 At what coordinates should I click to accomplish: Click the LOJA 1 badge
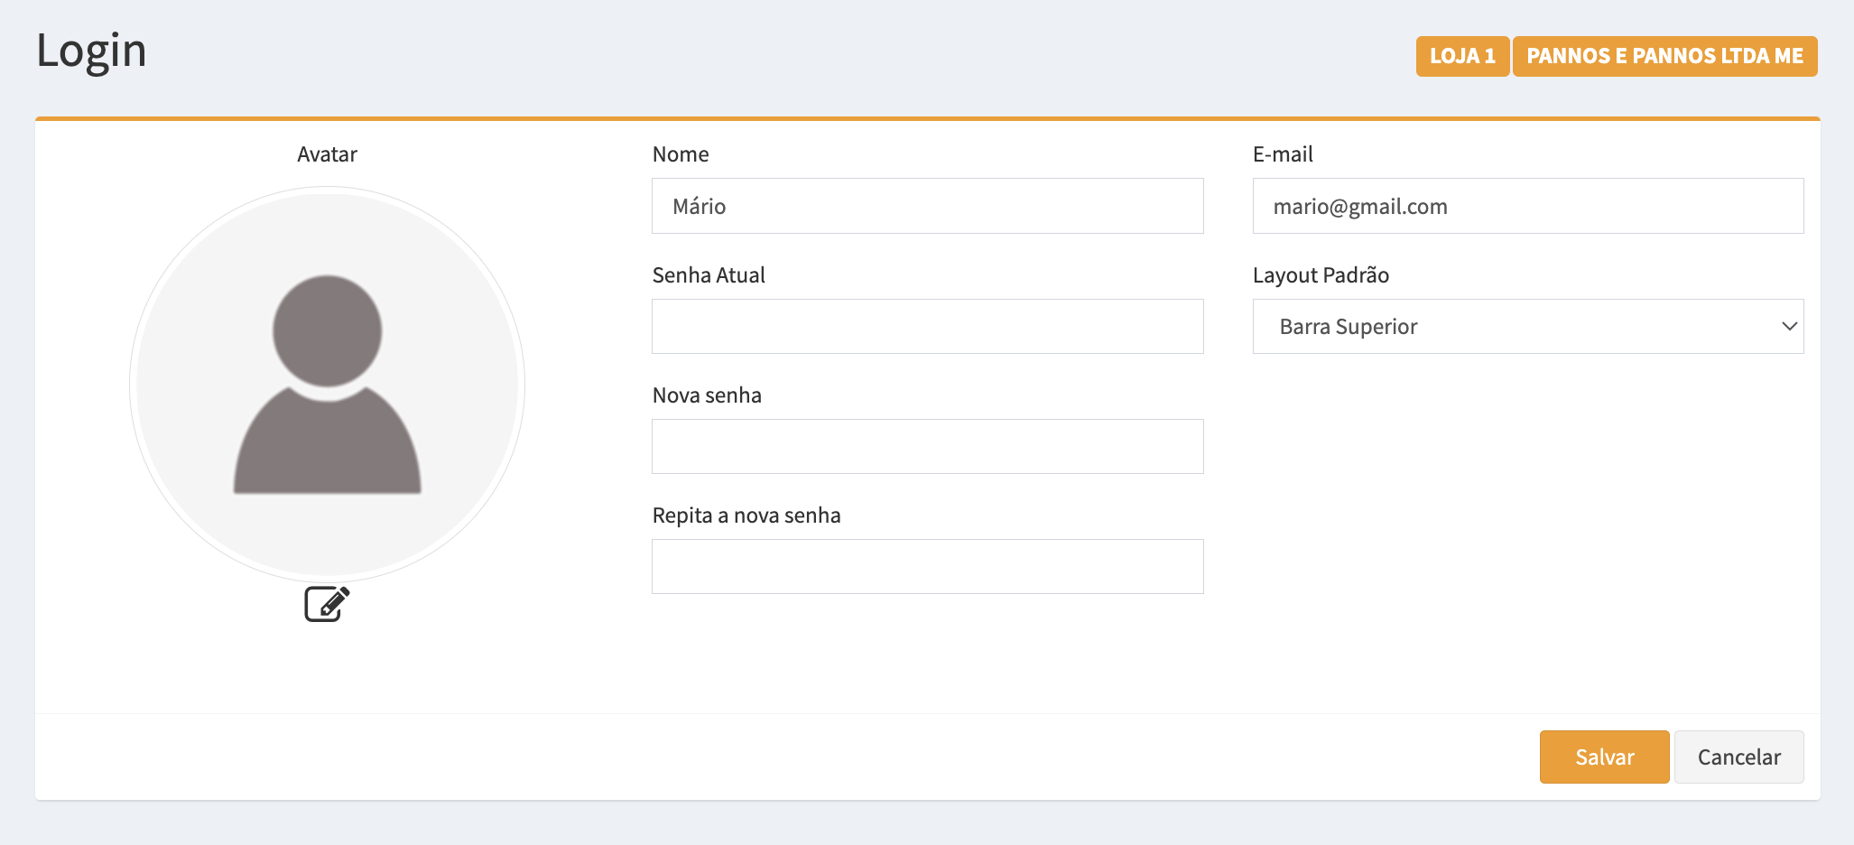click(x=1462, y=56)
